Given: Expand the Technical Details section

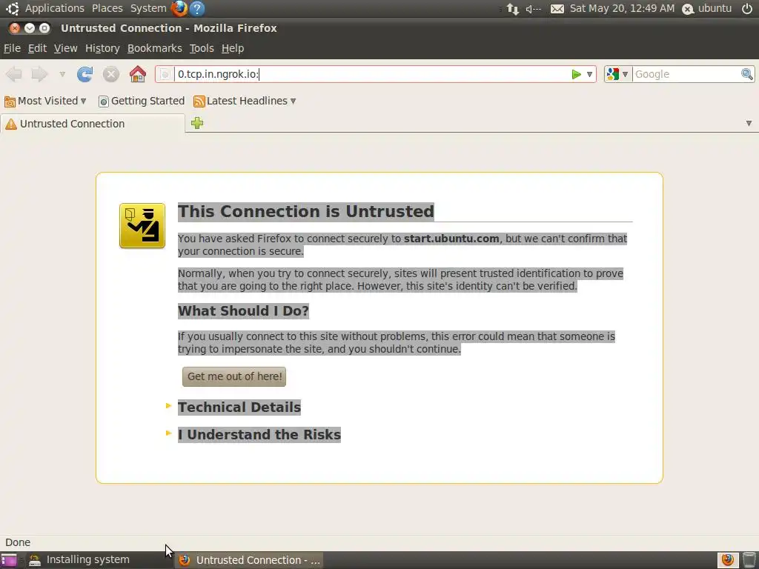Looking at the screenshot, I should click(x=239, y=407).
